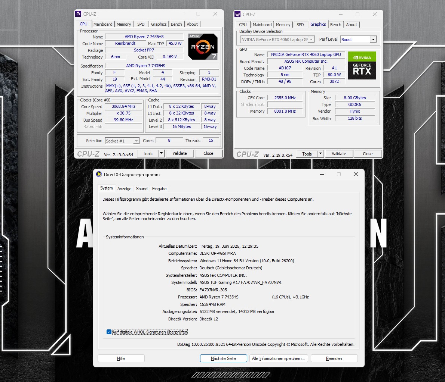The width and height of the screenshot is (445, 382).
Task: Click the GPU Code Name value AD107
Action: 285,68
